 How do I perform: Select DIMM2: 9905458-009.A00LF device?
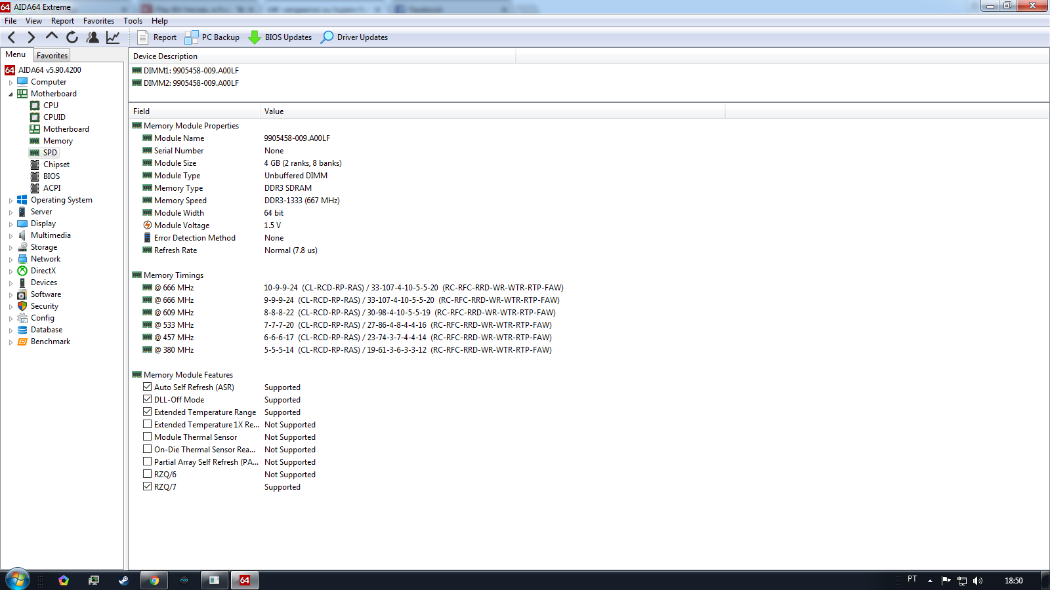click(x=191, y=83)
